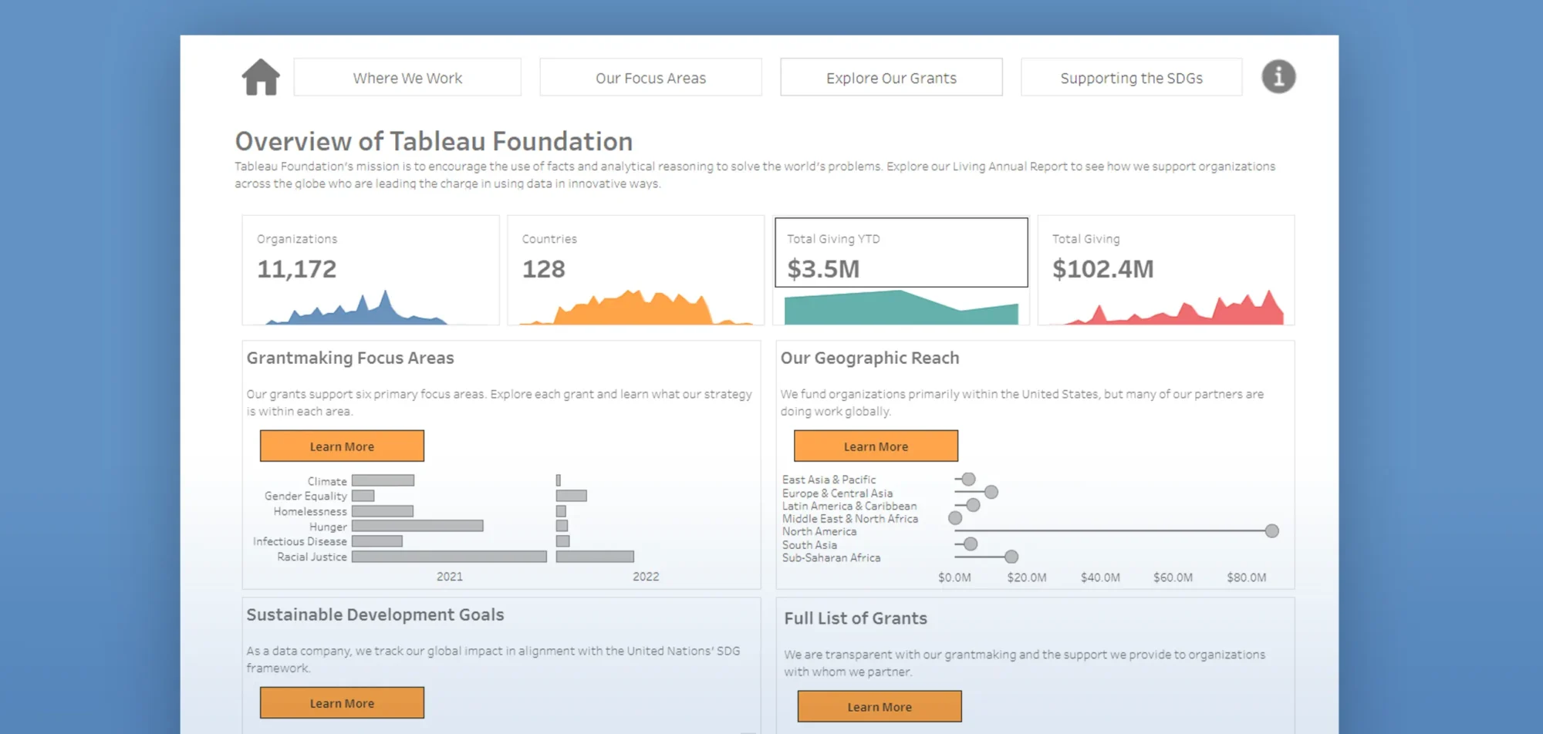Select the Homelessness 2021 bar
This screenshot has height=734, width=1543.
(x=383, y=511)
